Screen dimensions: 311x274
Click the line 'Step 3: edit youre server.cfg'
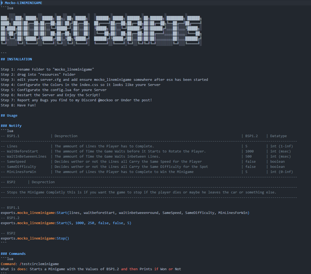[104, 79]
